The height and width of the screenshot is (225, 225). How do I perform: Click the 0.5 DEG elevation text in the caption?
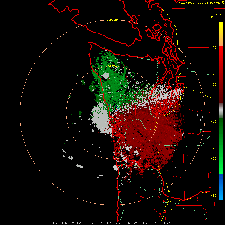pos(113,223)
